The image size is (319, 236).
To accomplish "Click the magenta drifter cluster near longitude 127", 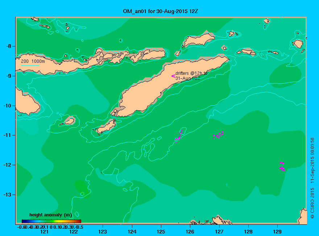I will tap(218, 135).
